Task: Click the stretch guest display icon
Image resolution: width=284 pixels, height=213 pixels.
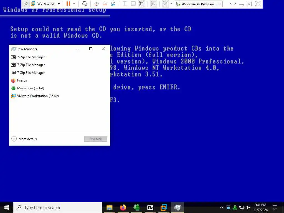Action: (166, 4)
